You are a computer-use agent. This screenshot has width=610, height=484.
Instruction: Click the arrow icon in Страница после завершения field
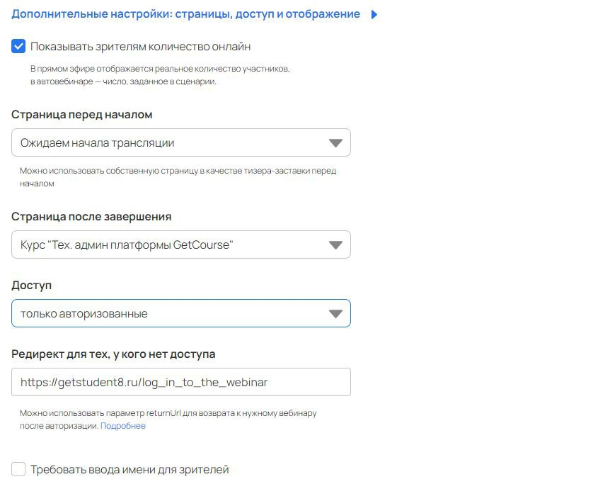point(335,245)
